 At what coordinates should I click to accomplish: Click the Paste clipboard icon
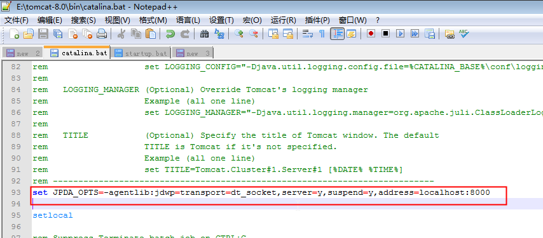151,34
